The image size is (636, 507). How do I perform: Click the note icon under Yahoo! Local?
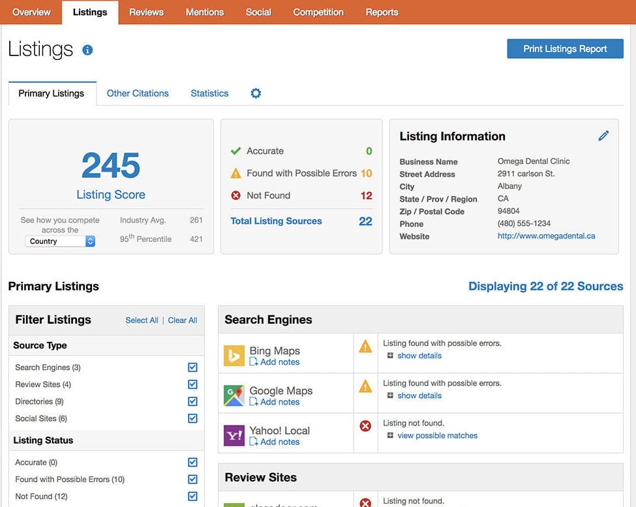tap(254, 441)
